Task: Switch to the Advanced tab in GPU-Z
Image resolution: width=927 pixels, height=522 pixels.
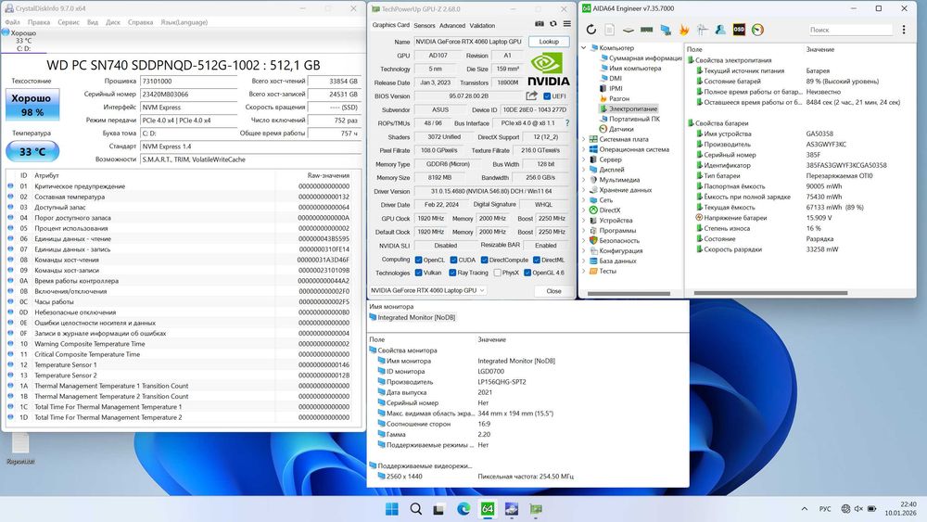Action: 452,25
